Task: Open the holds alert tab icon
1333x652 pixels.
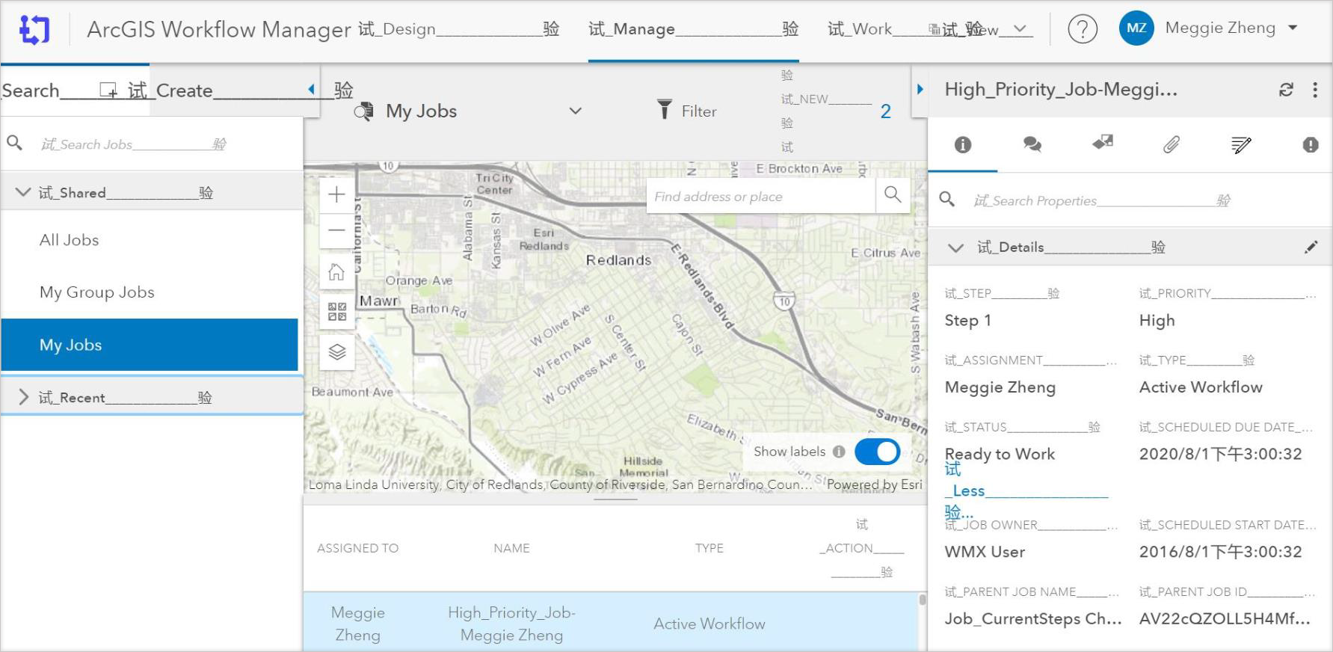Action: pos(1311,145)
